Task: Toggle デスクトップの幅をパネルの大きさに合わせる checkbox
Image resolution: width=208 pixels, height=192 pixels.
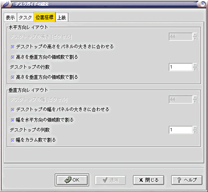Action: pos(12,110)
